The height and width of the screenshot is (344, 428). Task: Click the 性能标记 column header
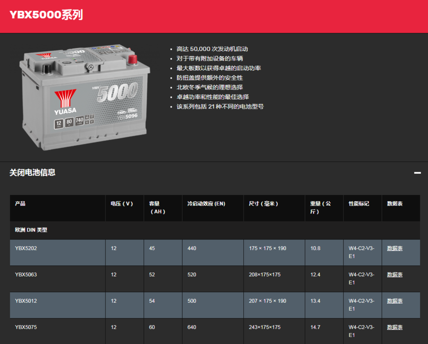point(362,208)
